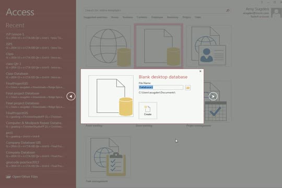Click the search magnifier icon

(228, 10)
